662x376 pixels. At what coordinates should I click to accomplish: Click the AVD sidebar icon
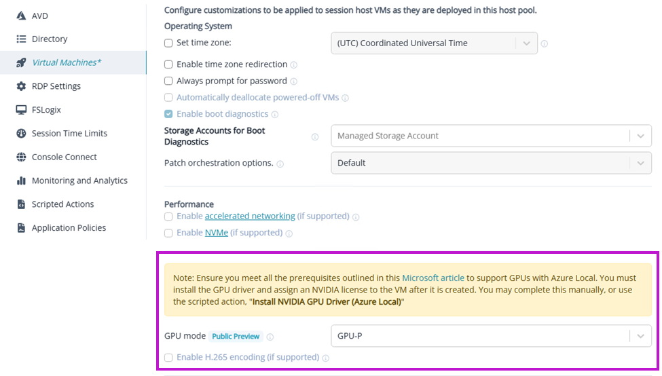click(x=21, y=16)
